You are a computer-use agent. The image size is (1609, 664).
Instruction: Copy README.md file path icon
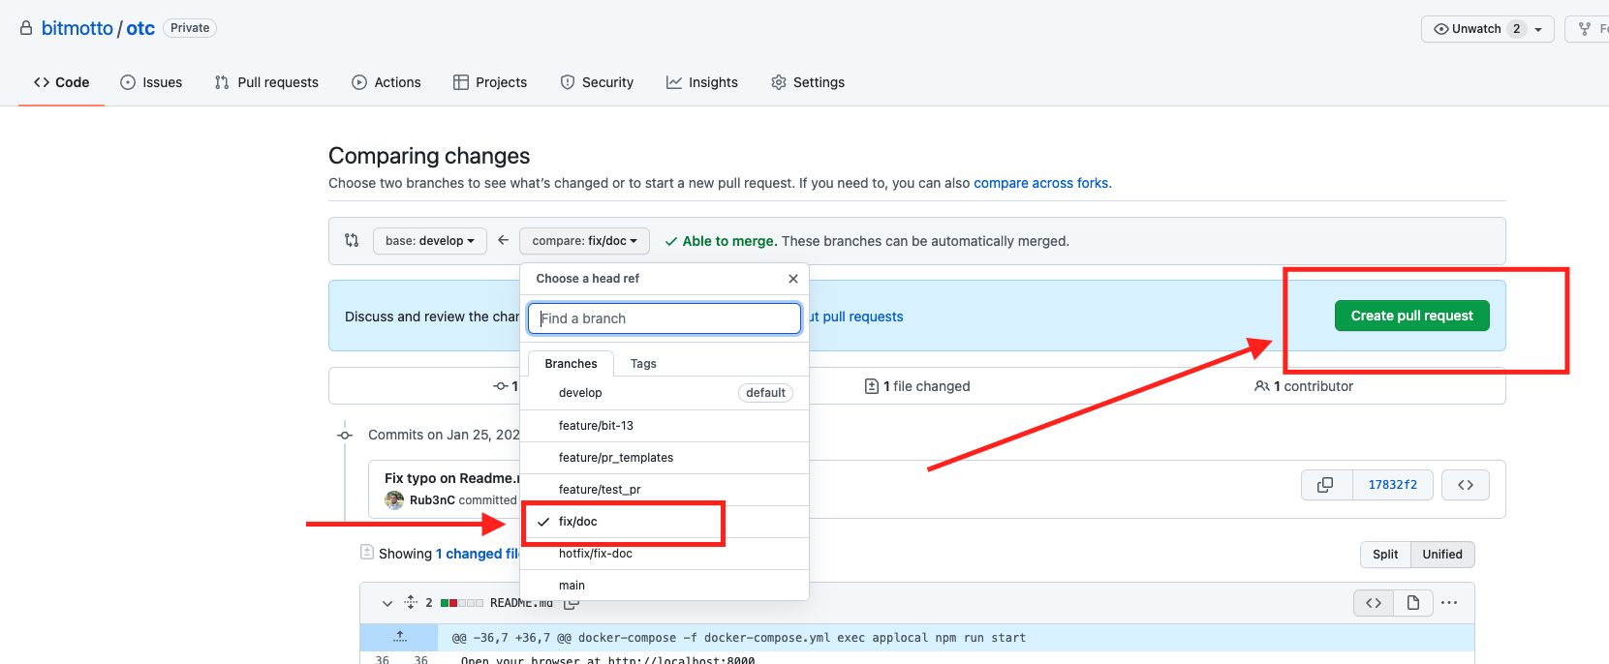click(572, 603)
